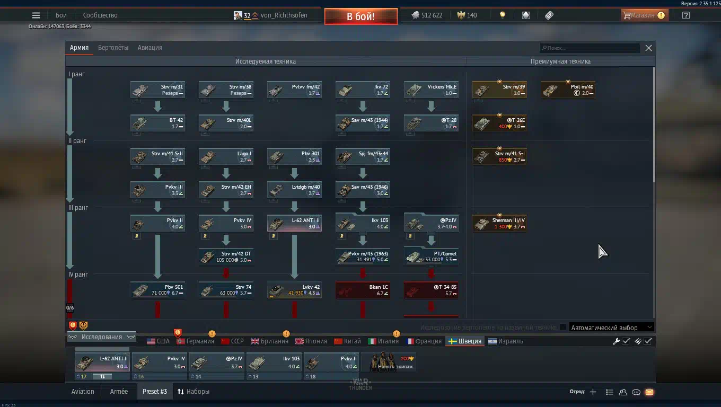This screenshot has width=721, height=407.
Task: Select the Strv m/31 reserve tank
Action: [157, 90]
